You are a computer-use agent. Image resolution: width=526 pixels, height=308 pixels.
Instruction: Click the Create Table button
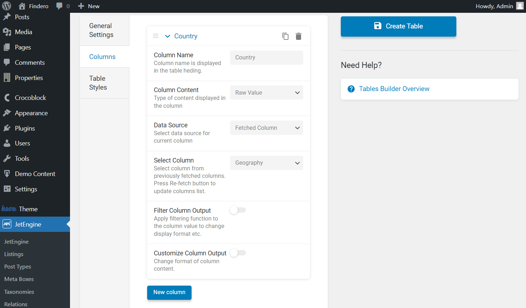click(398, 26)
